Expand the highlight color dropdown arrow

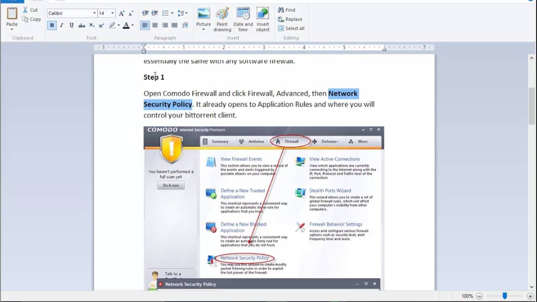tap(119, 25)
